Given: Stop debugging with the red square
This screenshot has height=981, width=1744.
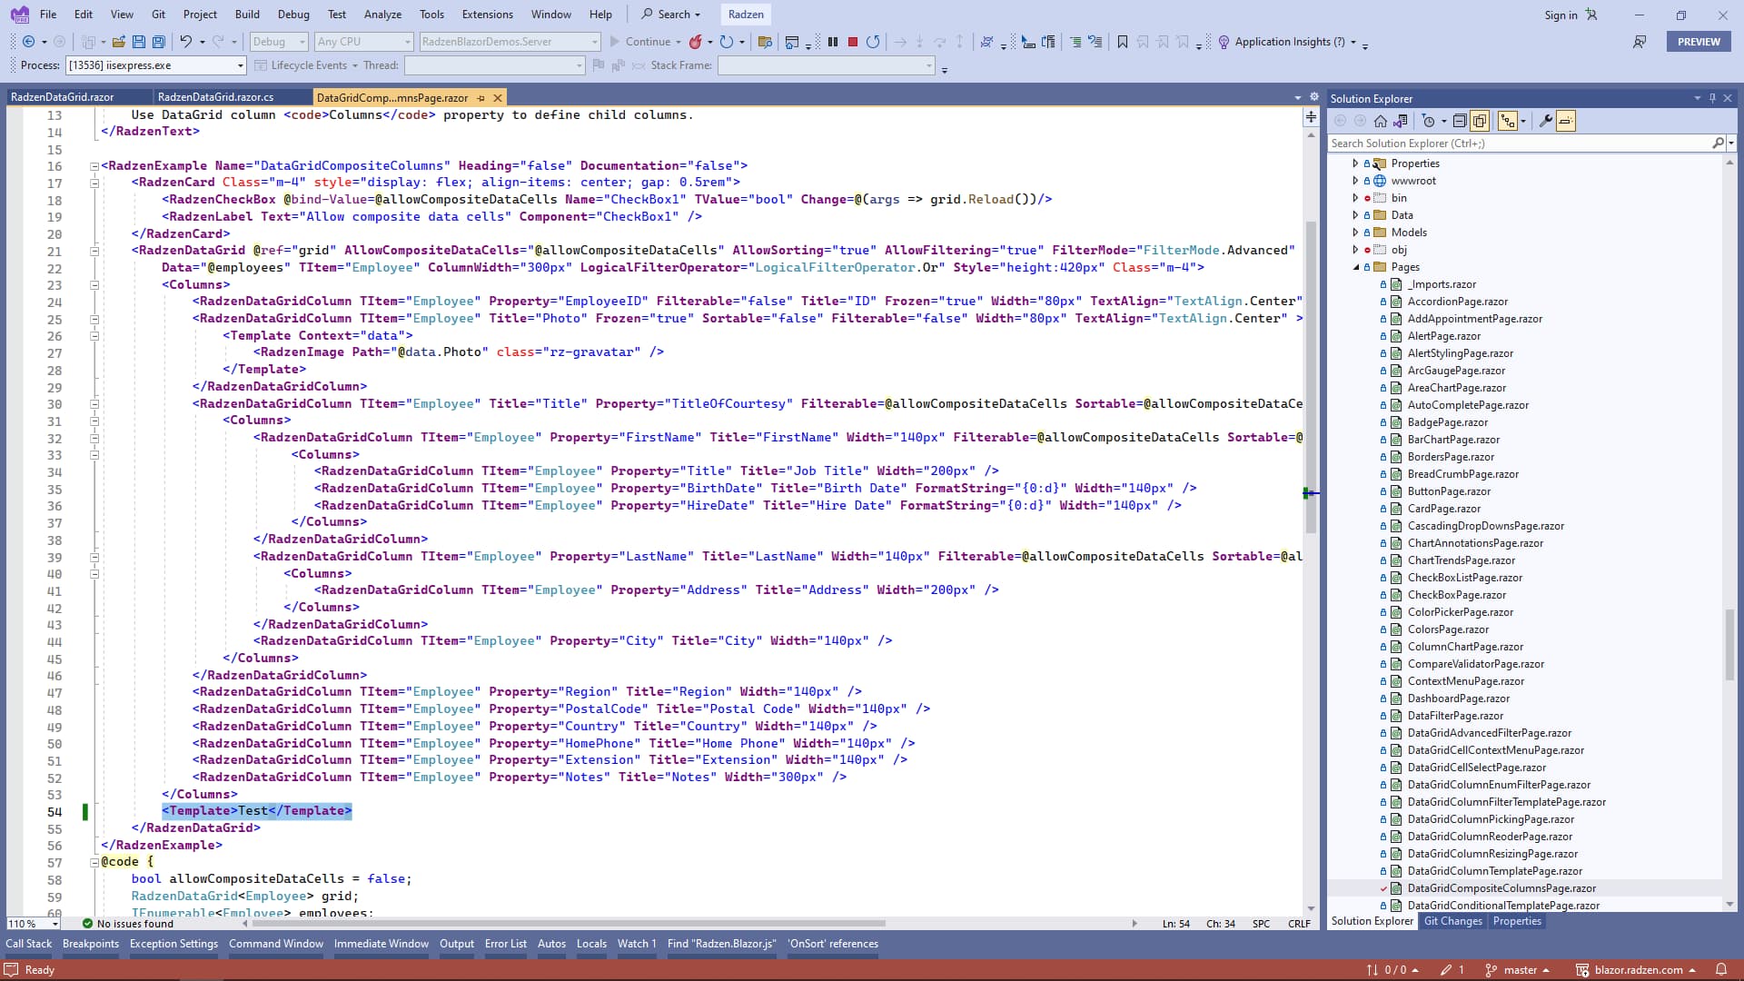Looking at the screenshot, I should 853,42.
